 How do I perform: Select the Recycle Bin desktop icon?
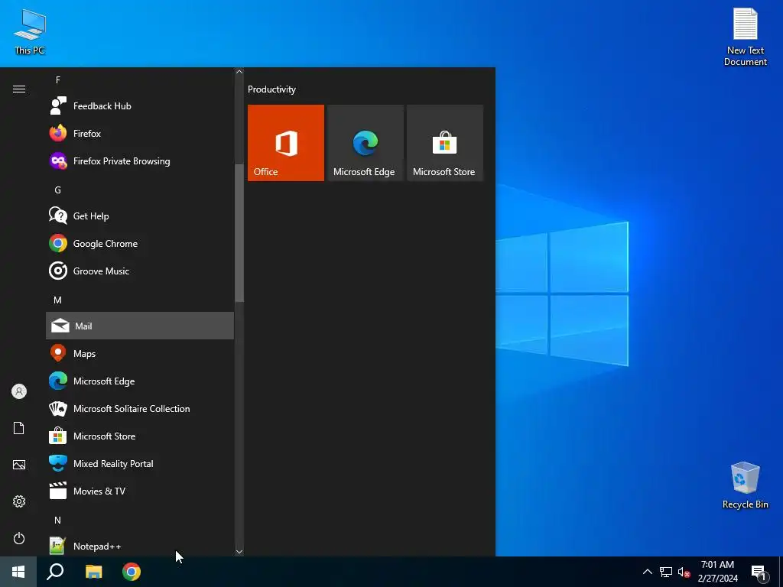click(745, 485)
